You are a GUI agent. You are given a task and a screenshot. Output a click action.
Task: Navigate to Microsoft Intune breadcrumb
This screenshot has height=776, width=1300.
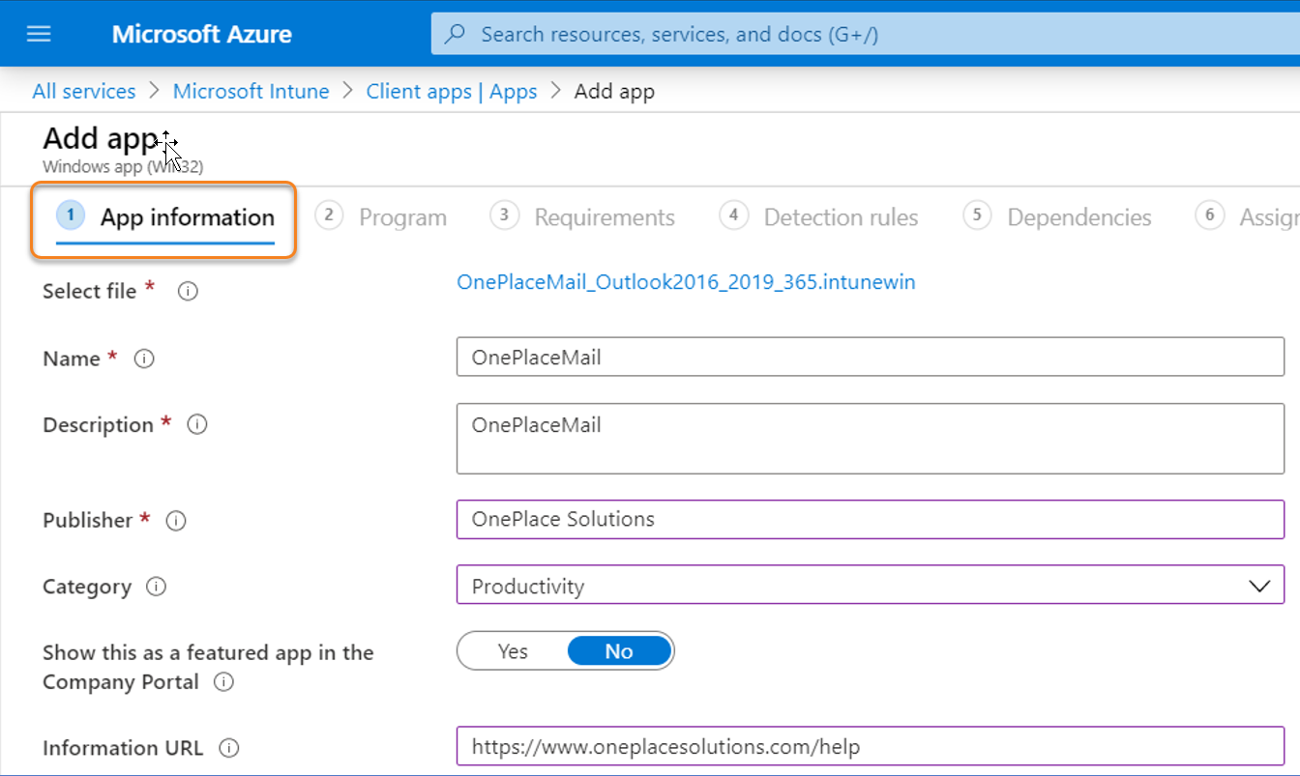(x=251, y=91)
